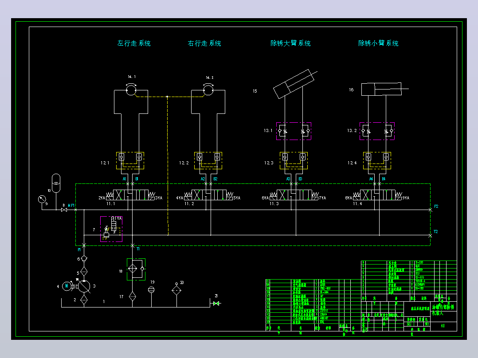Select the hydraulic motor symbol labeled 14.1
This screenshot has width=478, height=358.
(x=131, y=89)
